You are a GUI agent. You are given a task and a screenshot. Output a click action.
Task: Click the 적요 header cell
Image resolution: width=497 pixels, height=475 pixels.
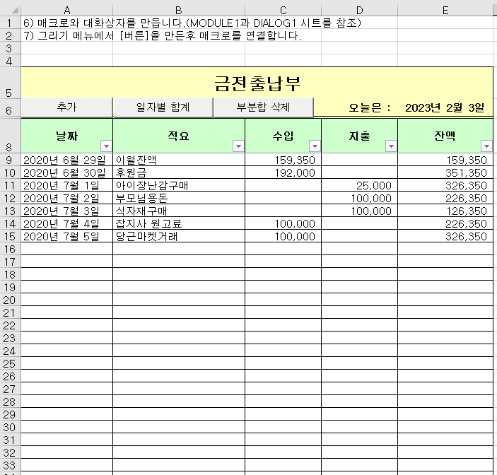pyautogui.click(x=179, y=136)
